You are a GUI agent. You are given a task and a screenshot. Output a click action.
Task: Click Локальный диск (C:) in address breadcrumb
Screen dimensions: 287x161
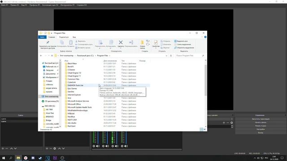tap(85, 55)
